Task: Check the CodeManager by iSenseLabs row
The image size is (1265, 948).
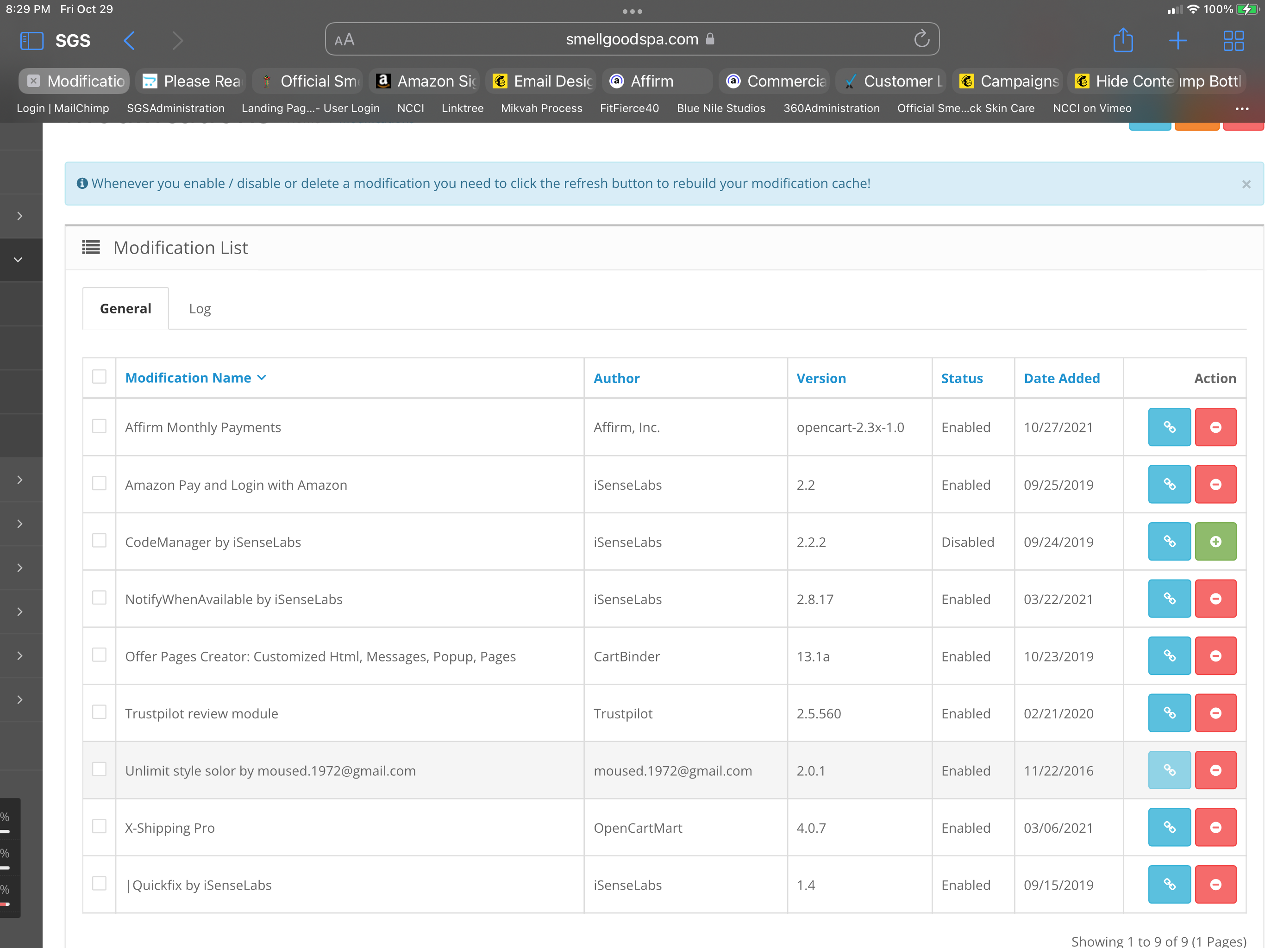Action: click(x=100, y=540)
